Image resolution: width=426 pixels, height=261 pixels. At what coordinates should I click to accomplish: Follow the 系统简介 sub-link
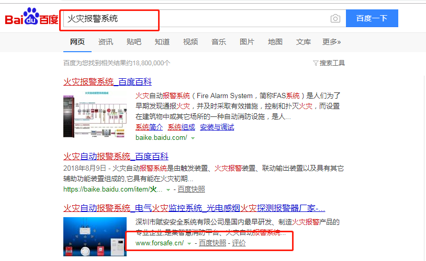(149, 127)
